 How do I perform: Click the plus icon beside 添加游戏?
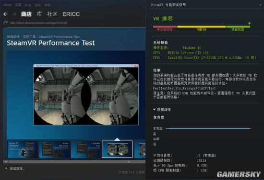click(x=6, y=168)
